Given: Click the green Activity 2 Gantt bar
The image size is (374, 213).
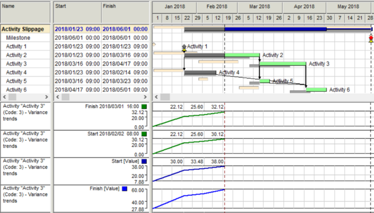Looking at the screenshot, I should point(242,55).
